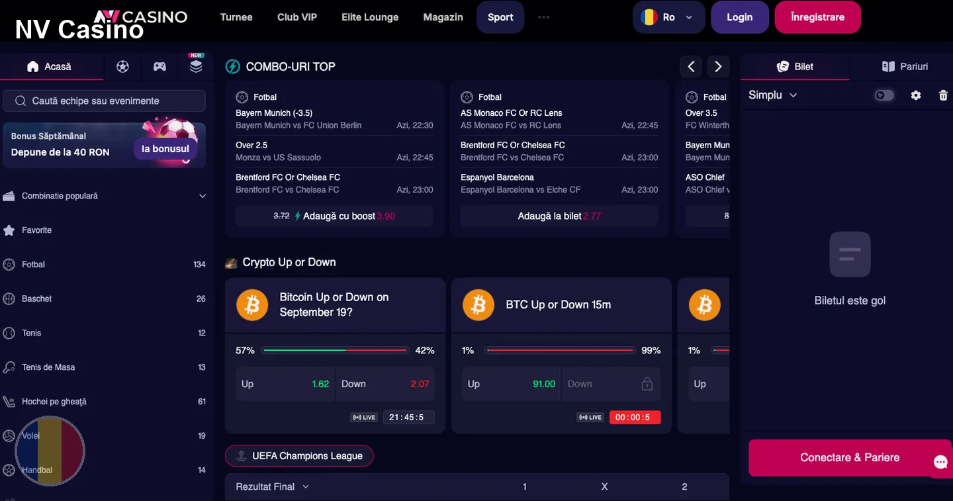Click the Conectare & Pariere button
This screenshot has height=501, width=953.
pyautogui.click(x=850, y=457)
